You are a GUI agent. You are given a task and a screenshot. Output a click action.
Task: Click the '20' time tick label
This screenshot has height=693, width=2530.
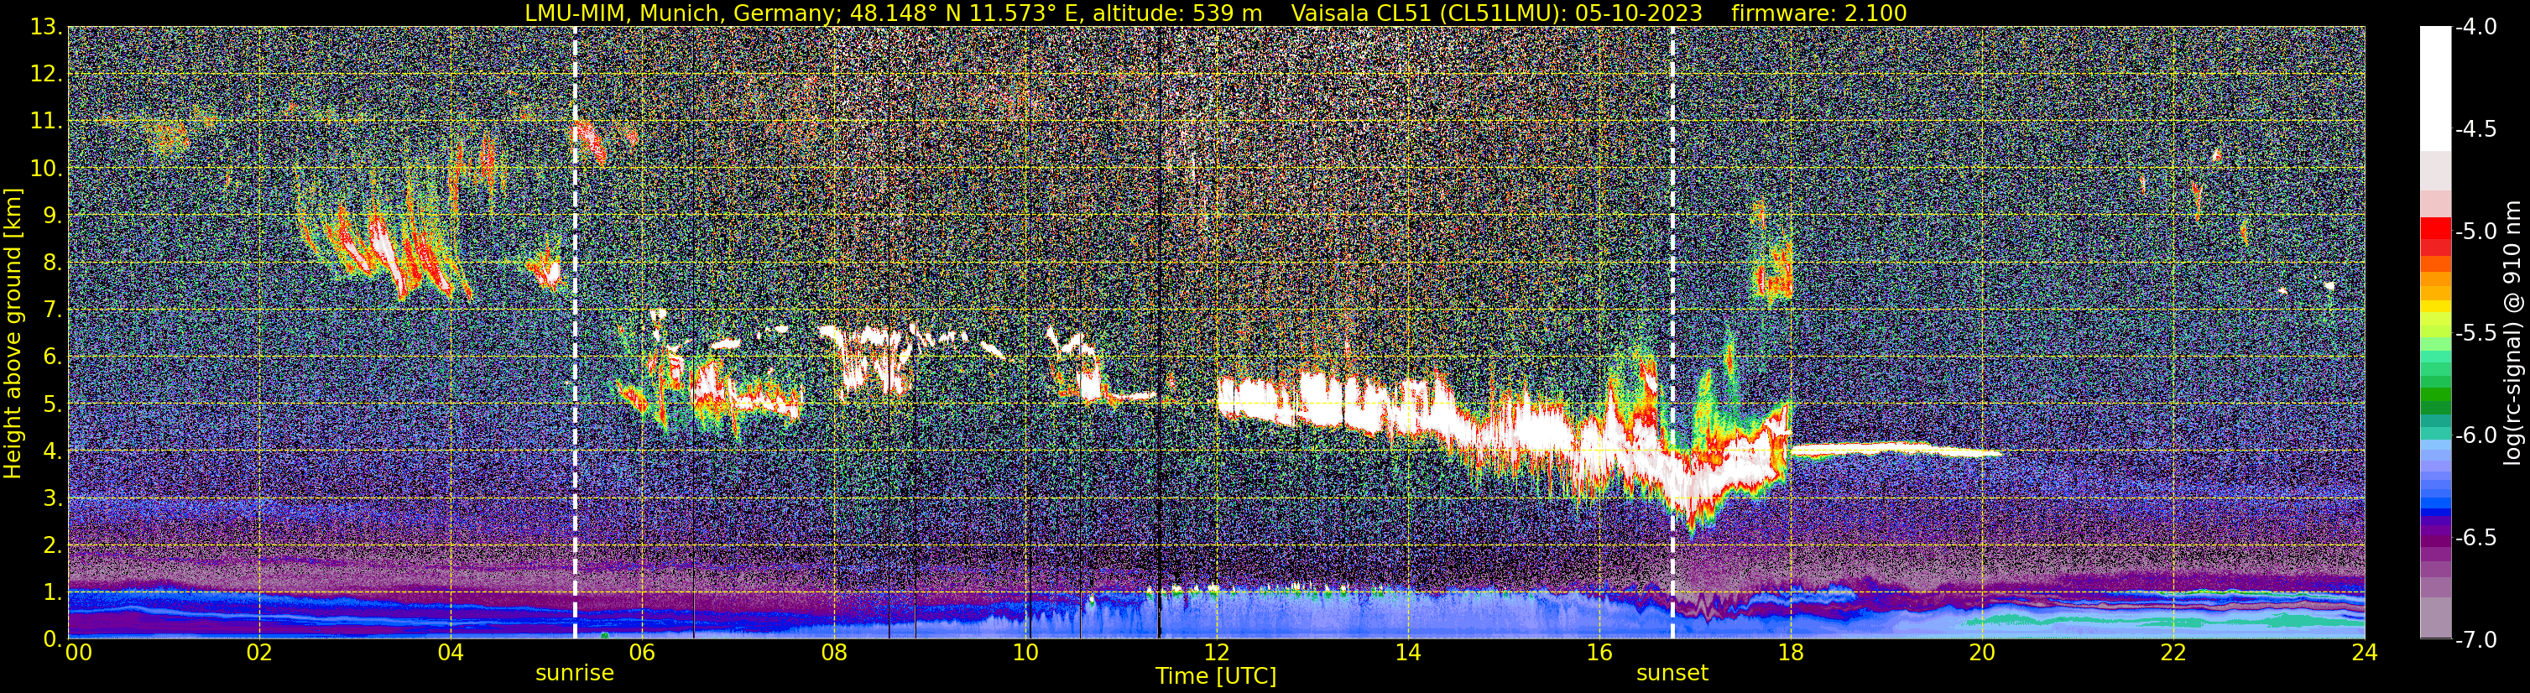pyautogui.click(x=1982, y=653)
